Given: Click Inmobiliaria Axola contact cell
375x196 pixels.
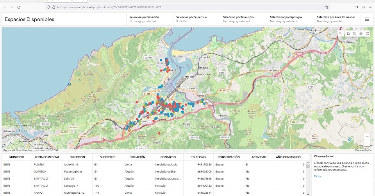Looking at the screenshot, I should [x=168, y=165].
